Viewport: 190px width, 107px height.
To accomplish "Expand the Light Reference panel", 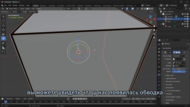I will pyautogui.click(x=171, y=78).
